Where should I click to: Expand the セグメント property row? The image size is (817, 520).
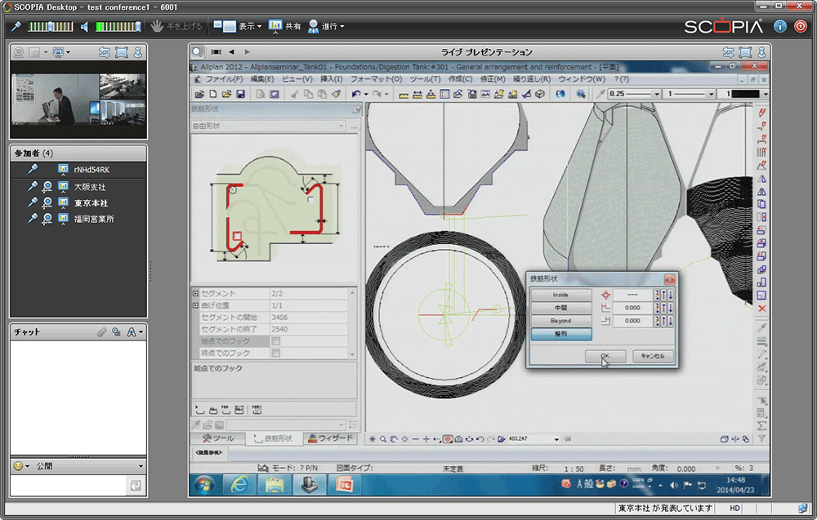pos(196,293)
